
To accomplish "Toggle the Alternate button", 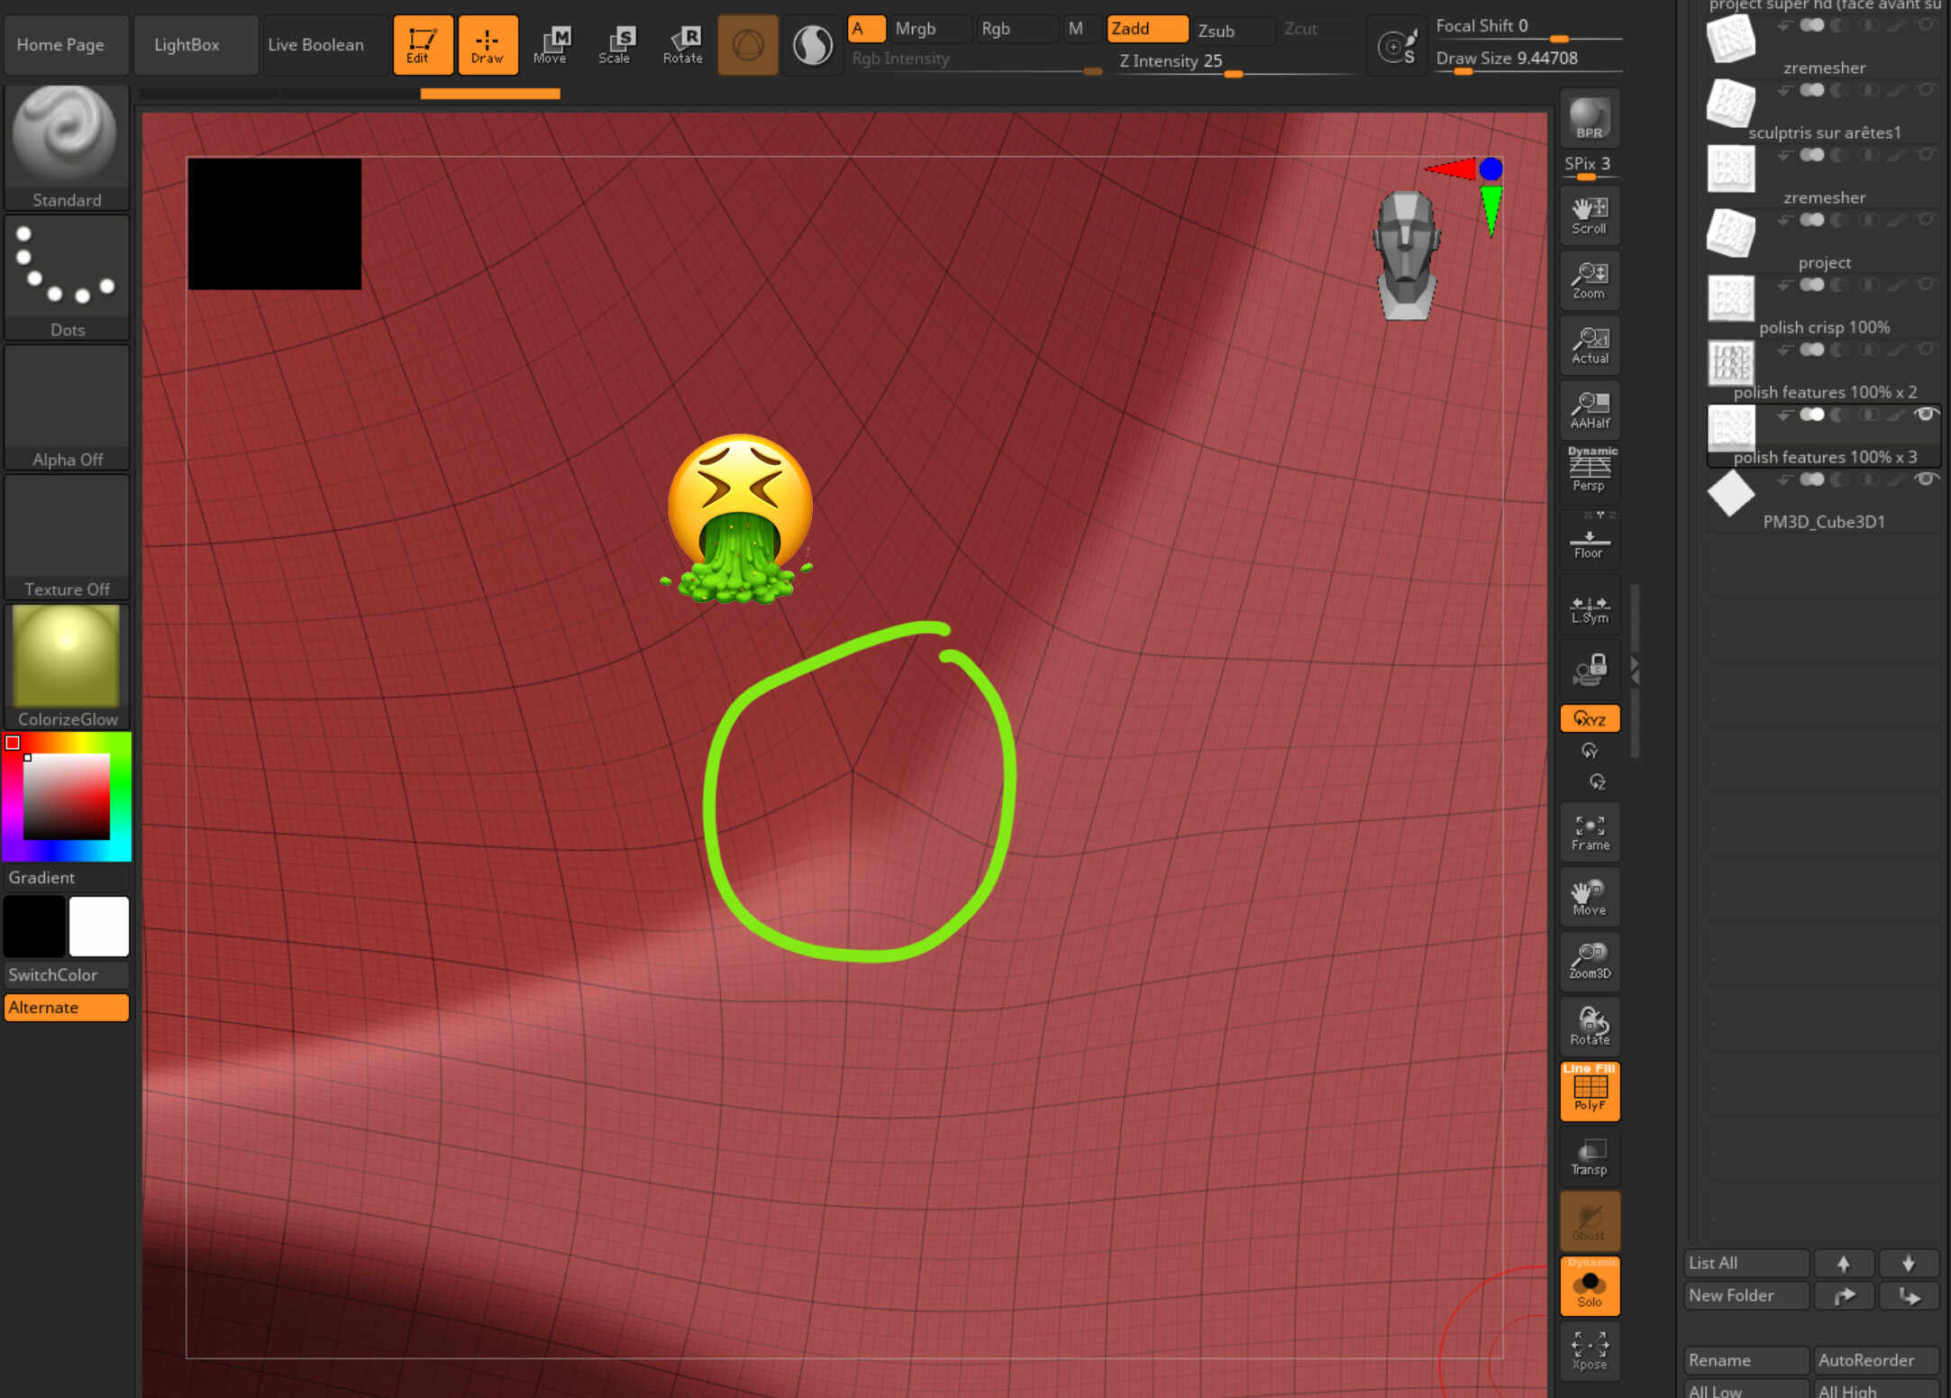I will click(67, 1007).
